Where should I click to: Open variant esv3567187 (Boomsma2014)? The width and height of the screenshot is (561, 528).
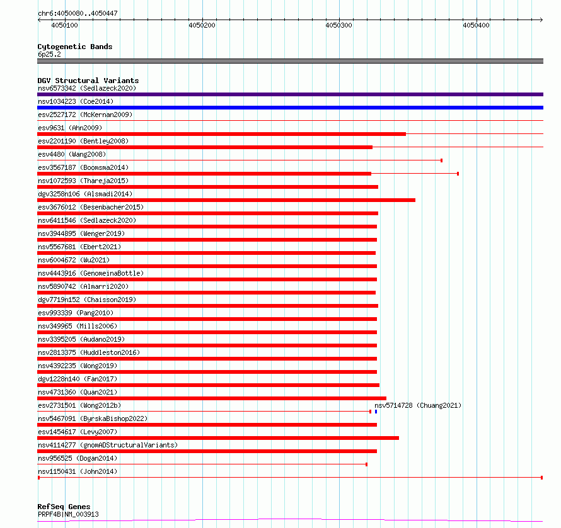point(83,167)
